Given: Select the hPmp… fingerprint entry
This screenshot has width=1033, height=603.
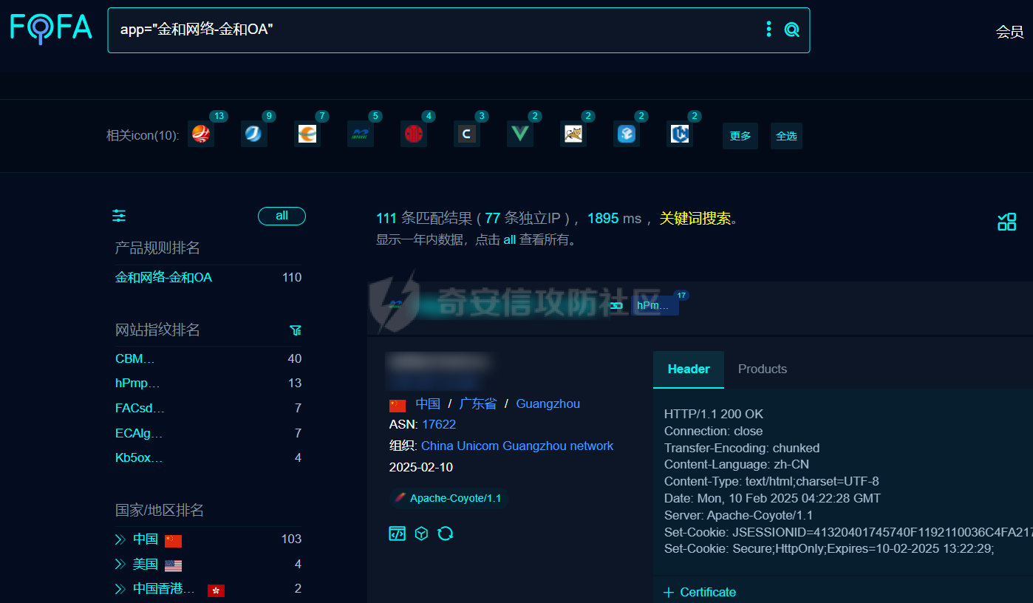Looking at the screenshot, I should coord(137,383).
